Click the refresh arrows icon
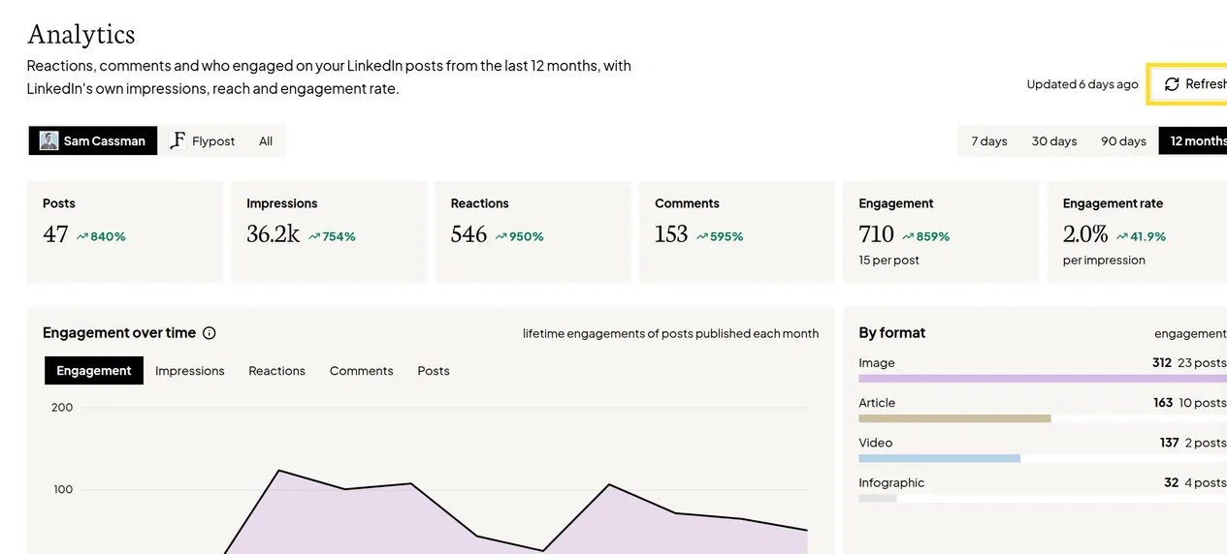 click(x=1172, y=84)
